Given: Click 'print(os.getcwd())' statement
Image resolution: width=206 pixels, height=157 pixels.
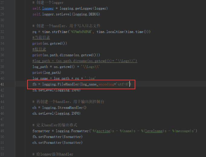Looking at the screenshot, I should pos(50,44).
